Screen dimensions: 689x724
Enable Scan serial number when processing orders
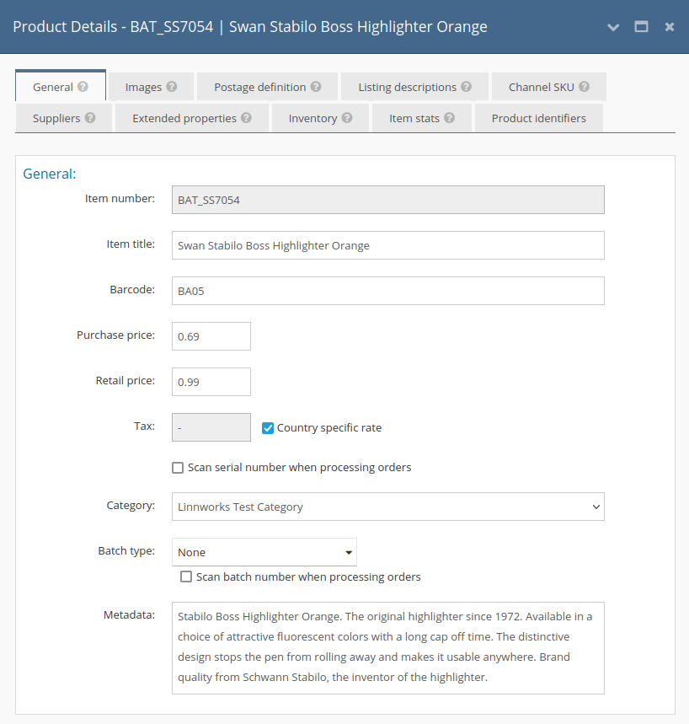coord(178,468)
